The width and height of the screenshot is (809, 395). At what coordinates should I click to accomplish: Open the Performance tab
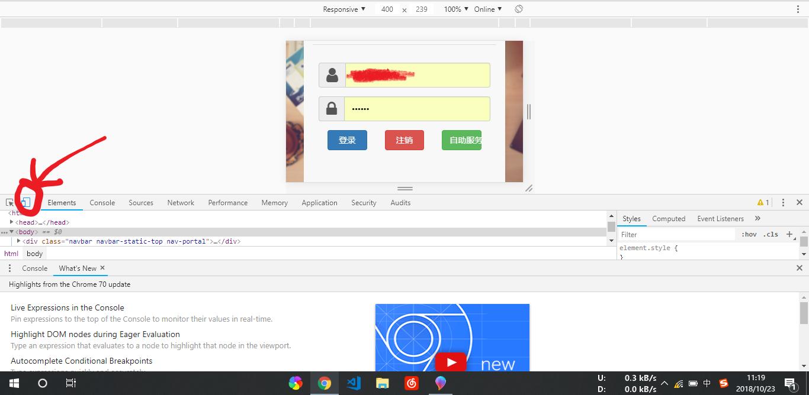228,202
